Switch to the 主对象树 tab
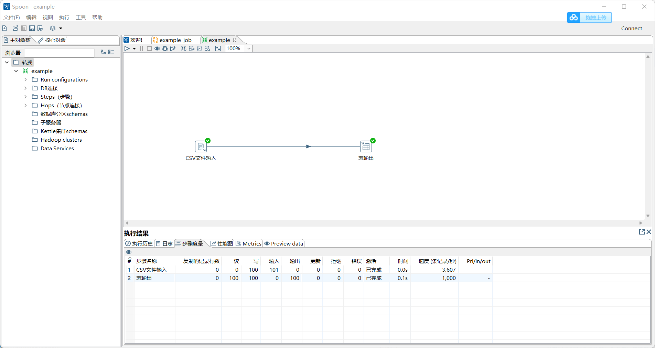This screenshot has width=655, height=348. 17,40
